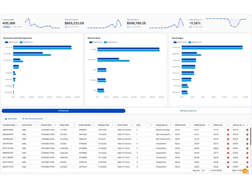Click the table's vertical scrollbar

coord(250,136)
